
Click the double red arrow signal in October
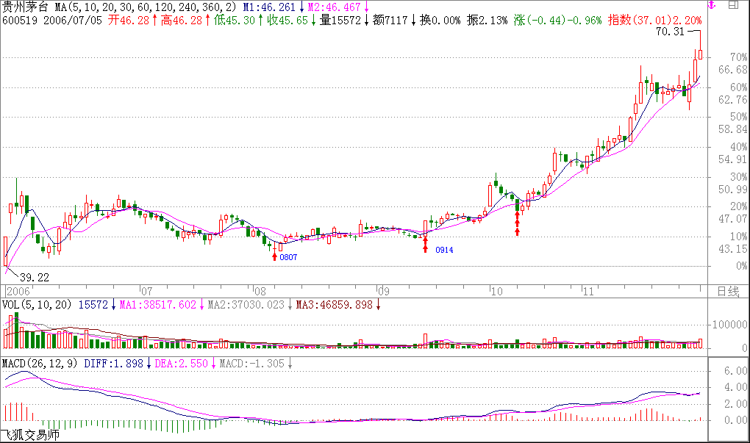(x=517, y=223)
